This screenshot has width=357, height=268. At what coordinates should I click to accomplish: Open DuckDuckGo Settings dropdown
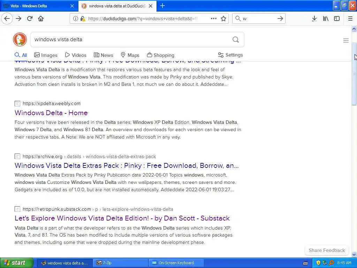point(230,55)
